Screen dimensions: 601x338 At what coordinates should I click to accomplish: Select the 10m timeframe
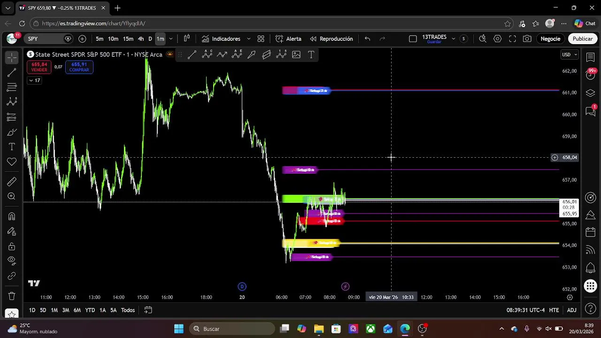113,38
